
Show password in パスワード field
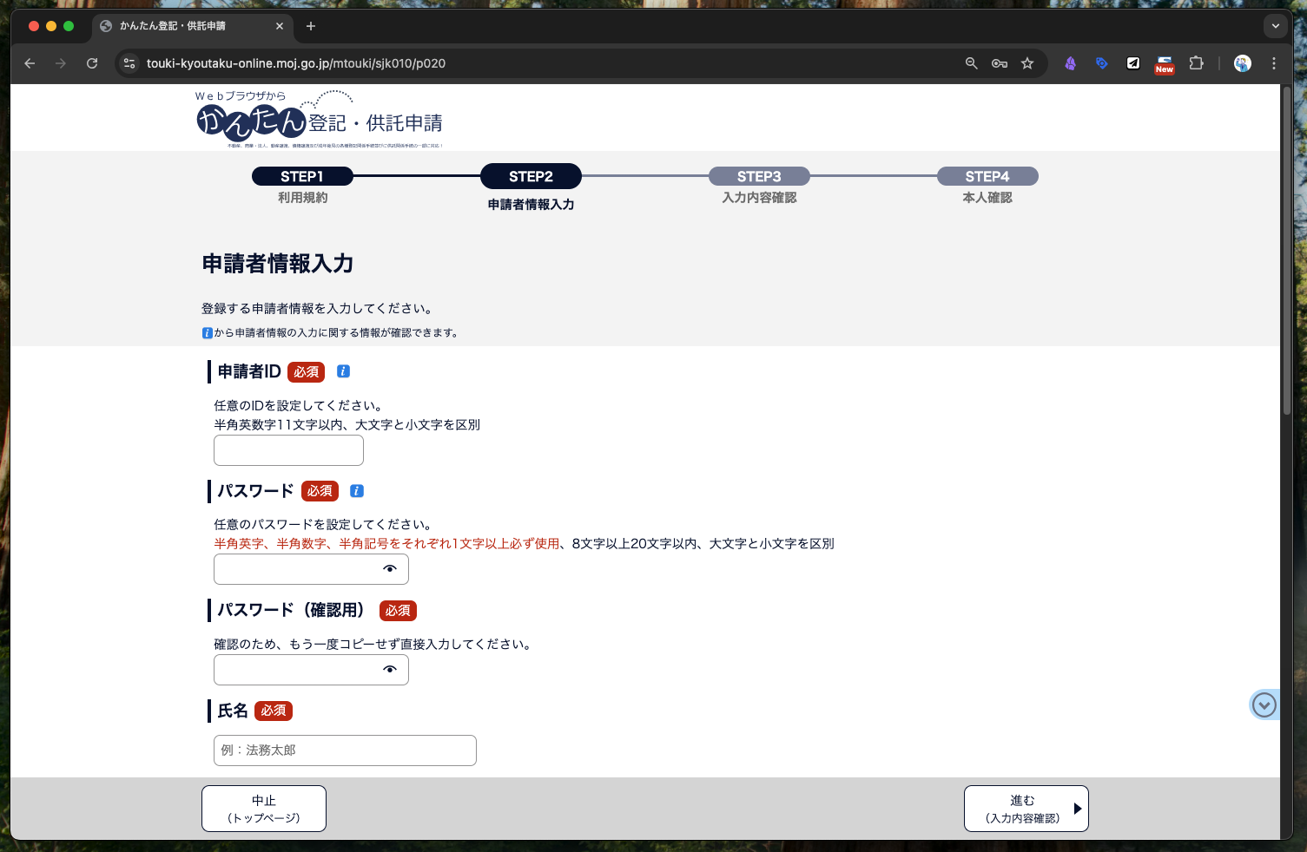390,569
